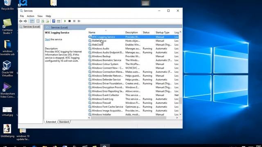
Task: Open the Help menu
Action: pos(48,16)
